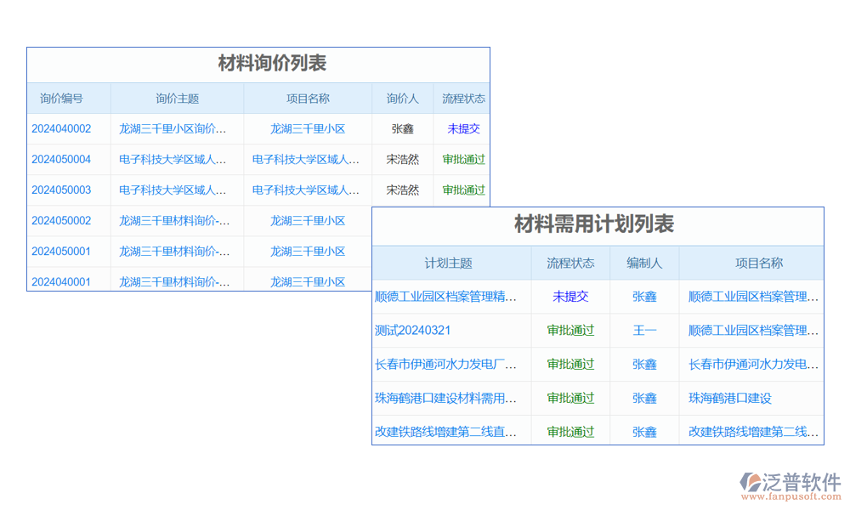Click the 询价人 column header
850x510 pixels.
click(x=402, y=99)
